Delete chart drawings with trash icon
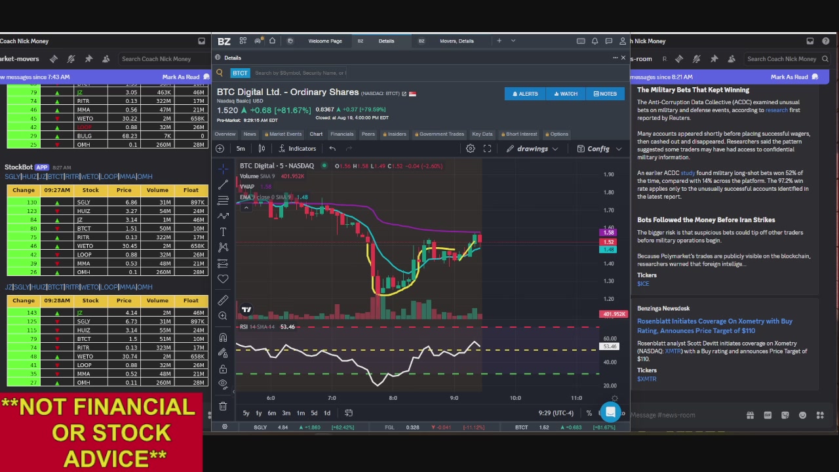This screenshot has height=472, width=839. [223, 406]
